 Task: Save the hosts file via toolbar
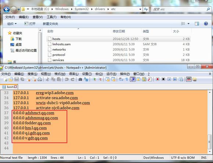click(17, 79)
